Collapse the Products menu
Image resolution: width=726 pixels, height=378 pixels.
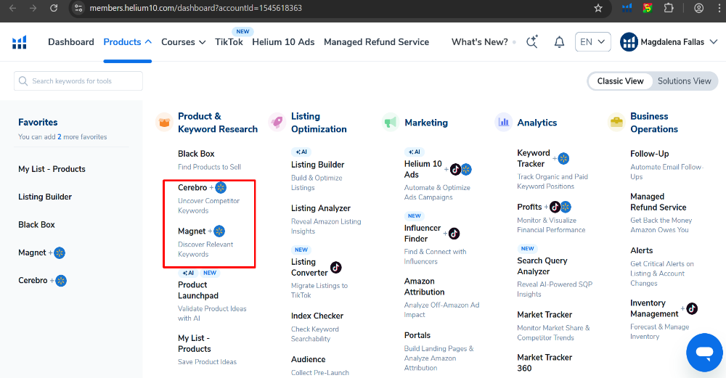pos(128,42)
